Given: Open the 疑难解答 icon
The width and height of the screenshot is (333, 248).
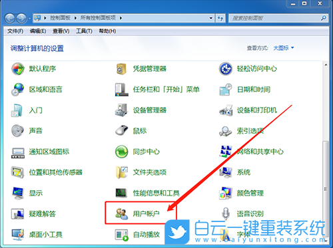Looking at the screenshot, I should (17, 214).
